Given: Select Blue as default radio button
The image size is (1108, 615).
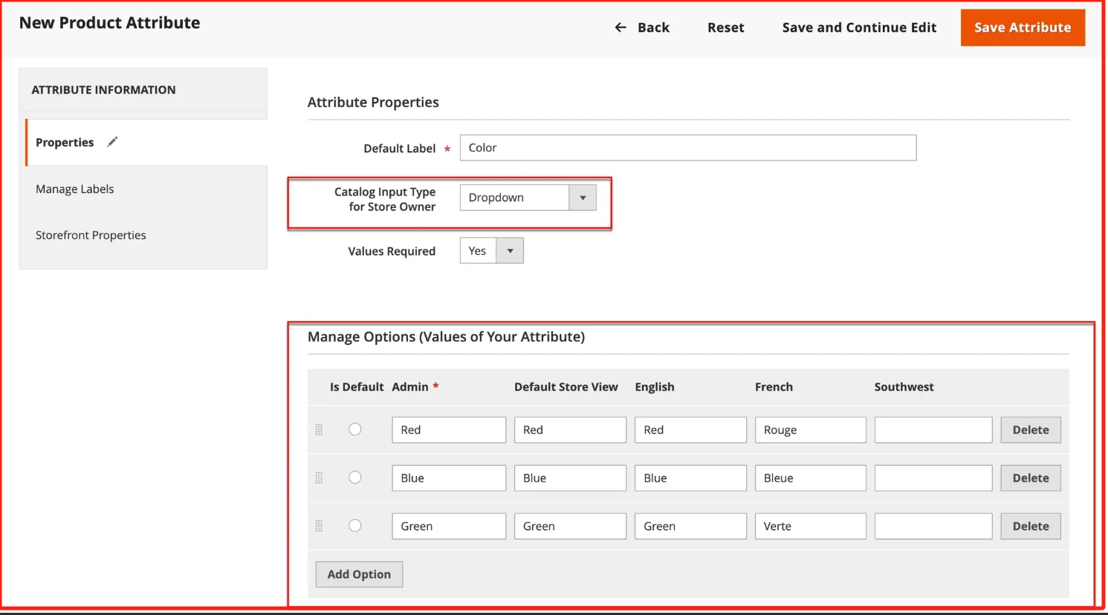Looking at the screenshot, I should click(x=355, y=478).
